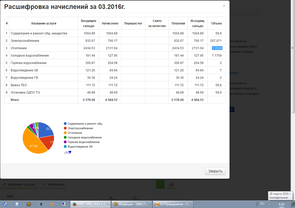Image resolution: width=295 pixels, height=208 pixels.
Task: Click the Итого row label
Action: (x=15, y=100)
